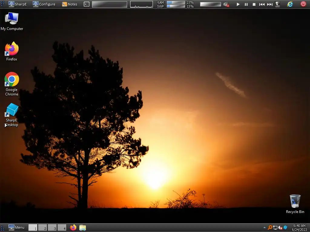Select the Firefox desktop shortcut
Viewport: 310px width, 232px height.
point(12,51)
